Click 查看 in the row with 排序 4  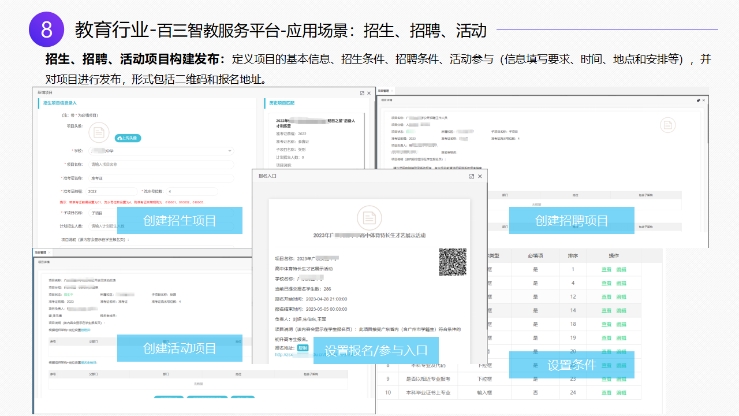point(606,283)
